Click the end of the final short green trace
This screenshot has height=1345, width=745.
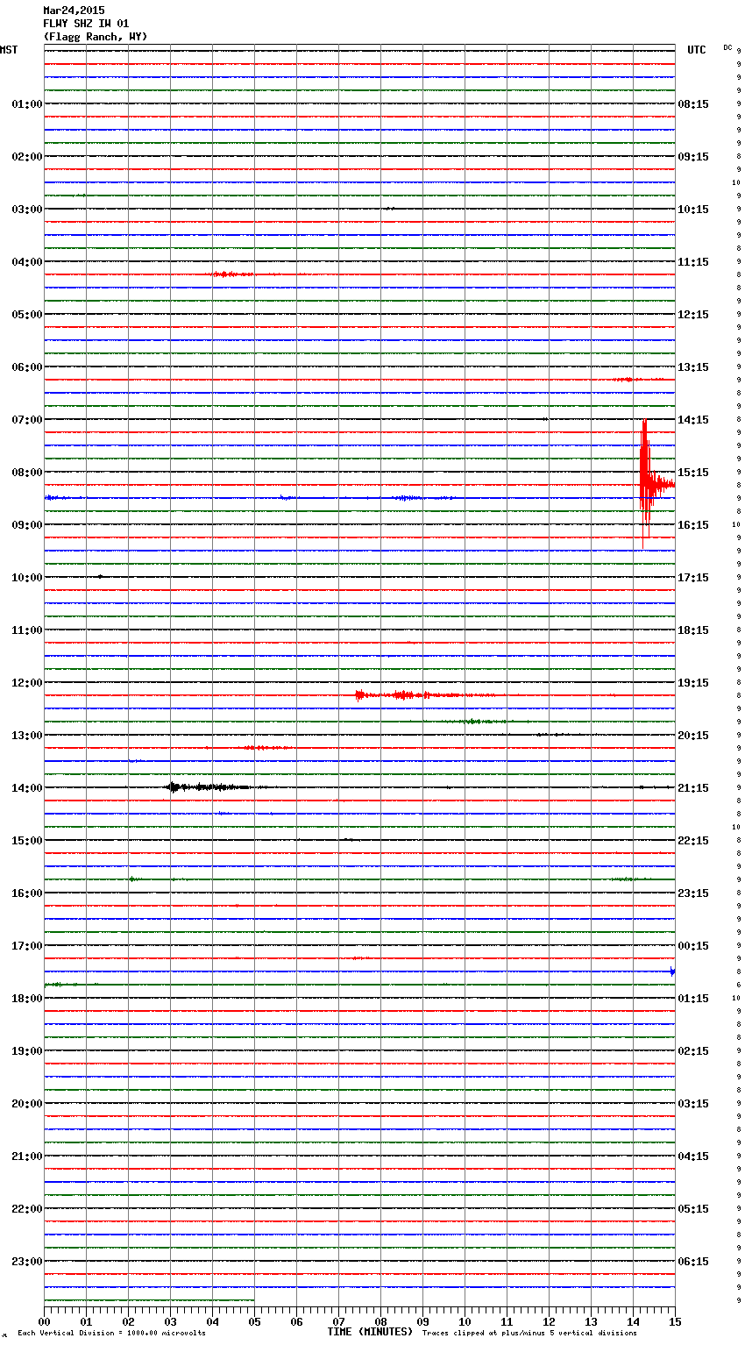coord(253,1300)
